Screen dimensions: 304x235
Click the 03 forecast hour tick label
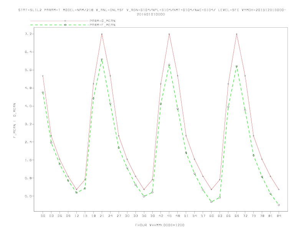[x=51, y=216]
